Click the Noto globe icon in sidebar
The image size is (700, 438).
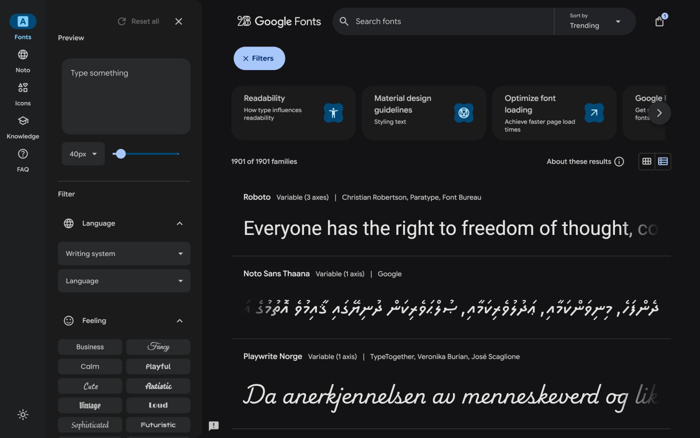click(23, 55)
